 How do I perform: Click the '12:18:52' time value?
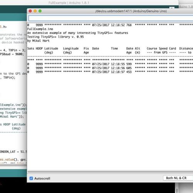point(118,25)
